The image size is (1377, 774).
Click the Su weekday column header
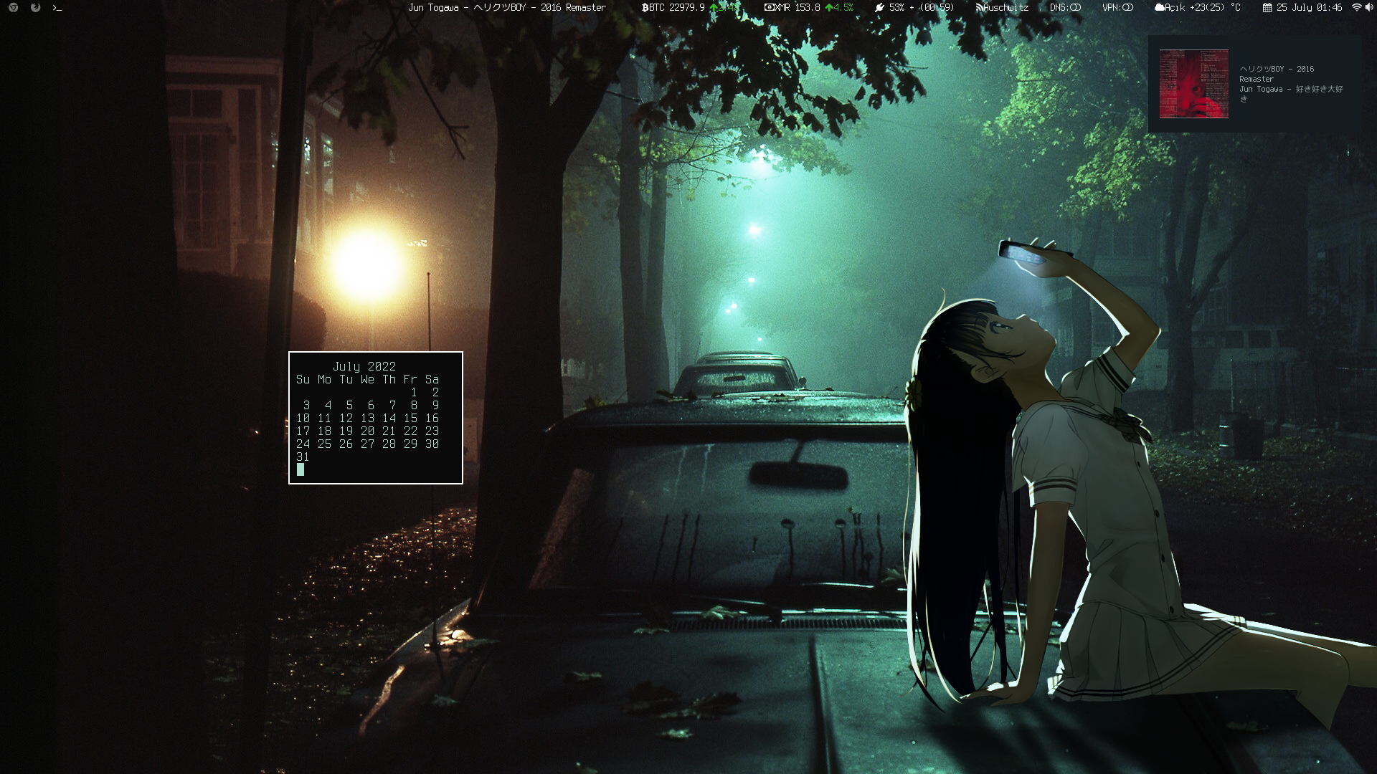303,379
